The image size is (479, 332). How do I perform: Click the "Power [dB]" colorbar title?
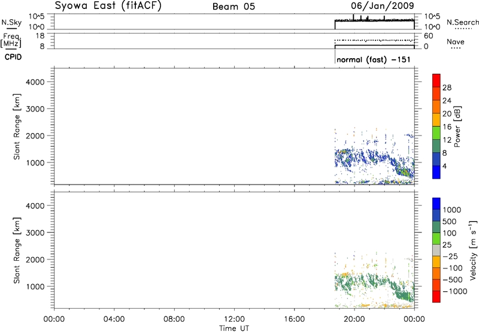click(457, 126)
